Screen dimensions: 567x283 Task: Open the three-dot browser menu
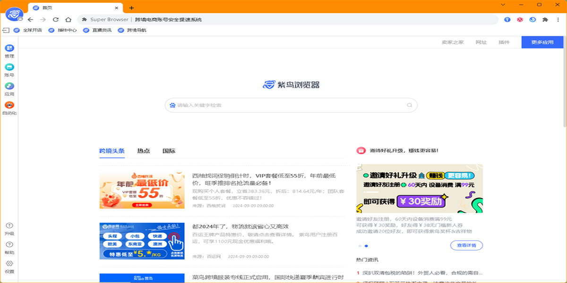[558, 20]
